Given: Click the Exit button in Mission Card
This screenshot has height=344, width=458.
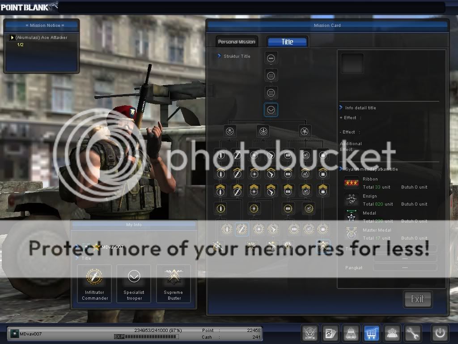Looking at the screenshot, I should tap(417, 299).
